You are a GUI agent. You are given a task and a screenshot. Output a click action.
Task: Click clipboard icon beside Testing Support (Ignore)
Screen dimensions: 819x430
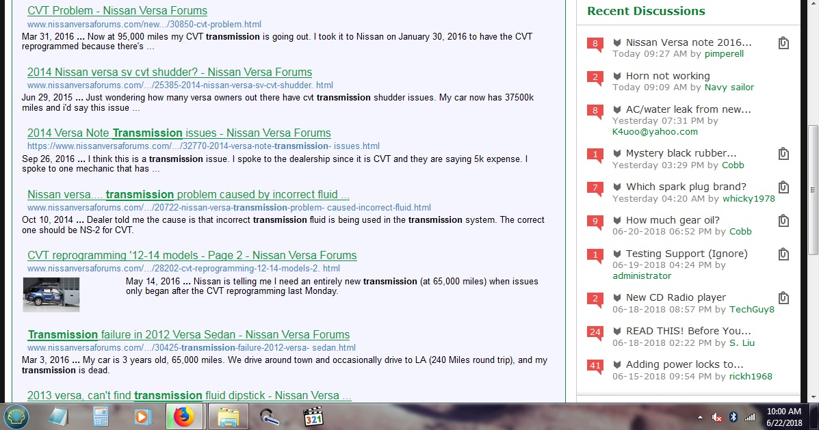783,254
